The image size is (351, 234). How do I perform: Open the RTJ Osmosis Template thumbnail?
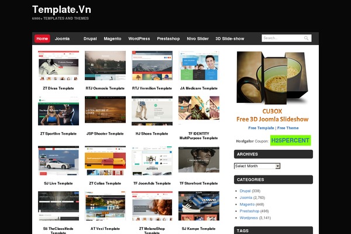105,66
